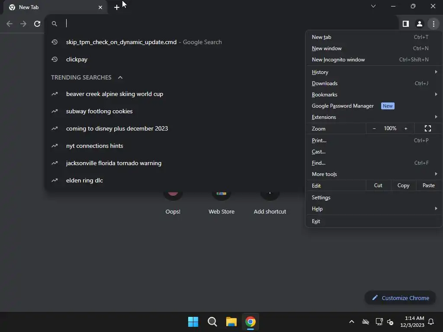Open Google Password Manager
443x332 pixels.
pos(374,106)
